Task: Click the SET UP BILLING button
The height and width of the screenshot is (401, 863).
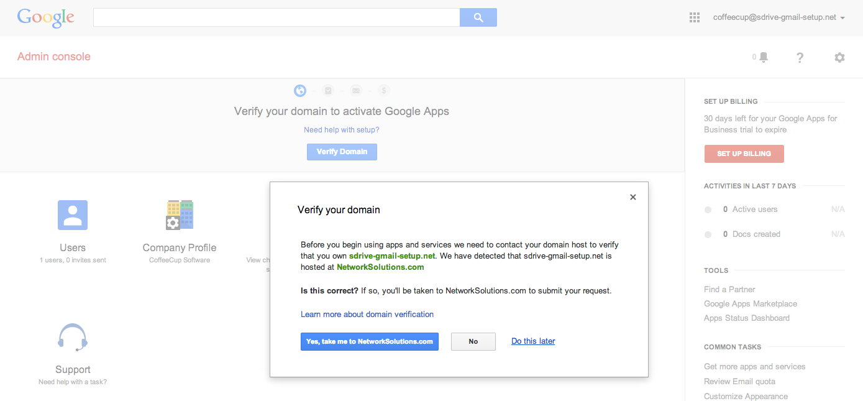Action: point(744,154)
